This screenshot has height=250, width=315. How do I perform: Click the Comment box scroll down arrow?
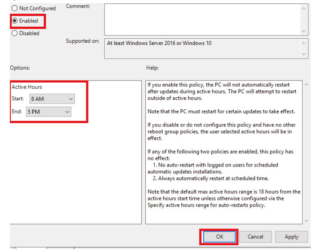304,31
